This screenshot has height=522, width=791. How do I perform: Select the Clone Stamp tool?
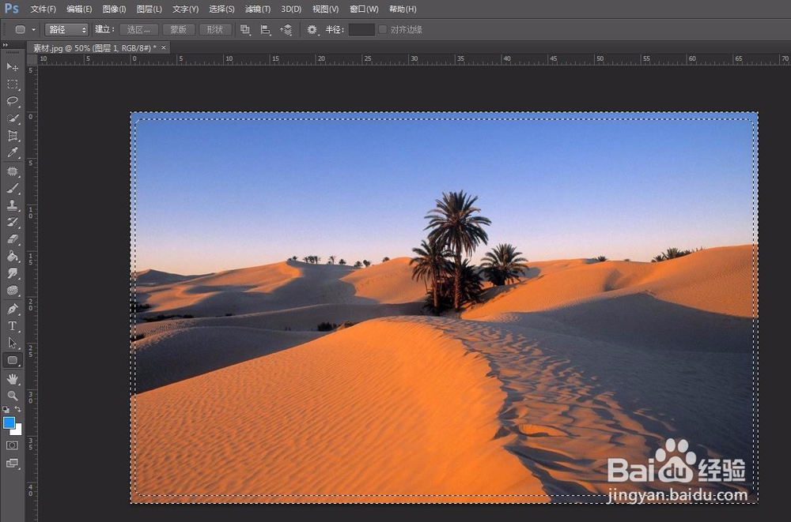click(13, 205)
